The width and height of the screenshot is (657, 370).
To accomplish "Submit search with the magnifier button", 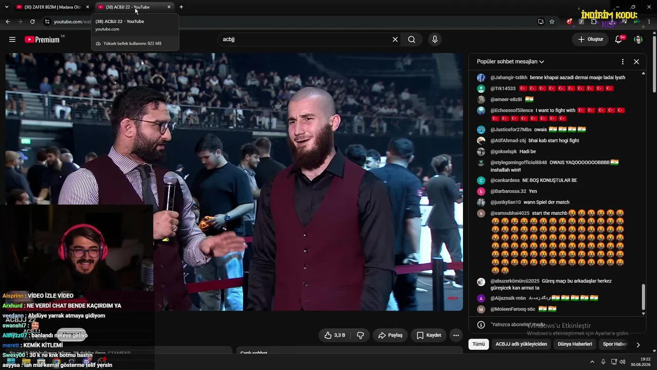I will point(412,40).
